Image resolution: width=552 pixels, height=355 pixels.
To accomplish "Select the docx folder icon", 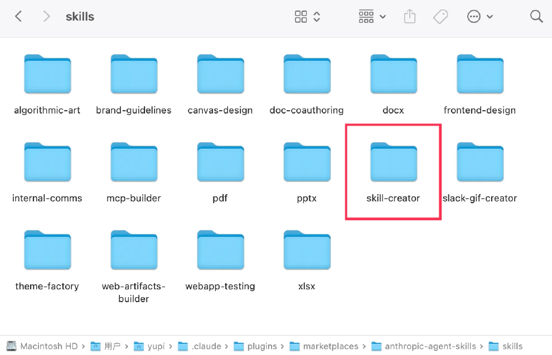I will (x=394, y=74).
